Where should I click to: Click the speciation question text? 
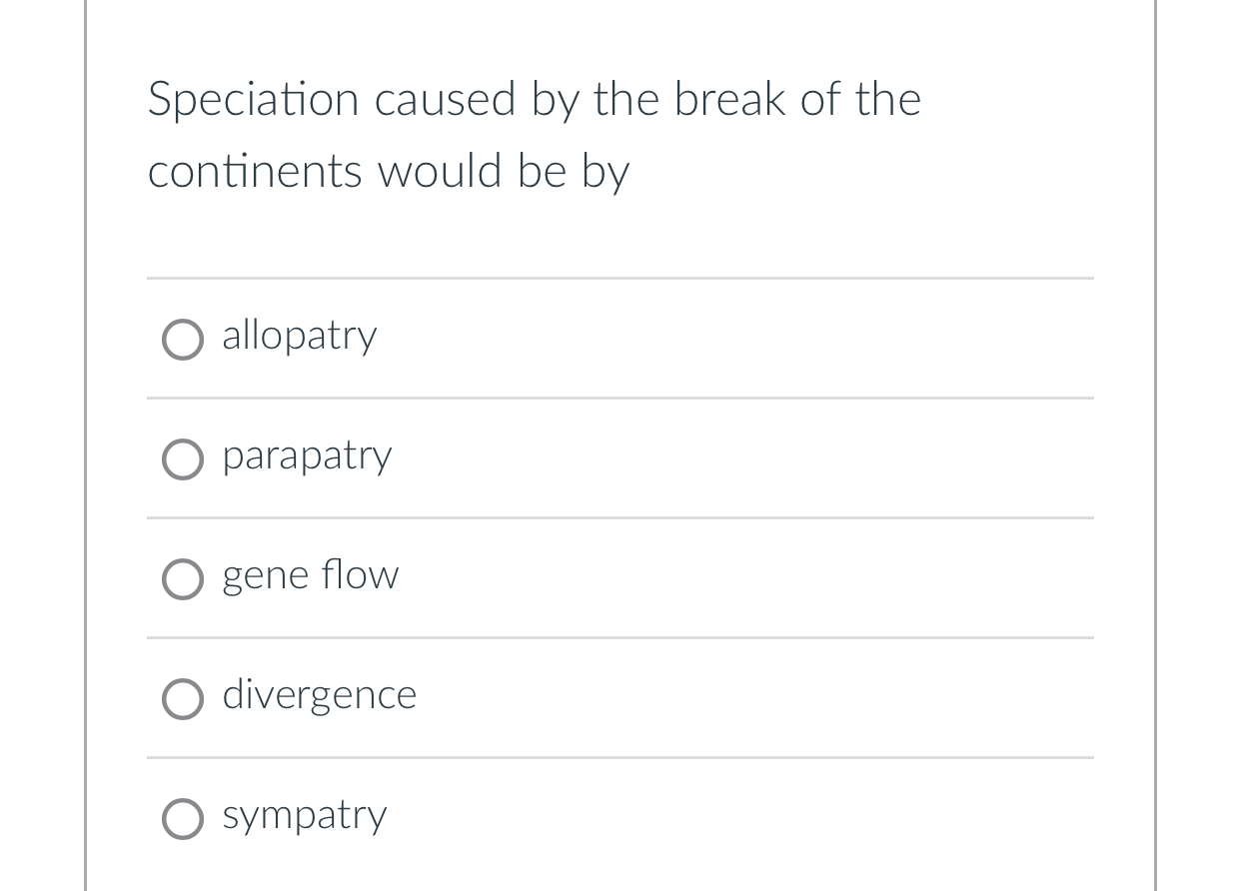coord(535,135)
